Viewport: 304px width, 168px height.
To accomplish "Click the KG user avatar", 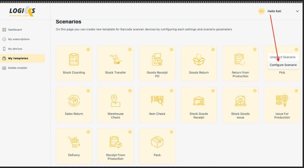I will (261, 11).
